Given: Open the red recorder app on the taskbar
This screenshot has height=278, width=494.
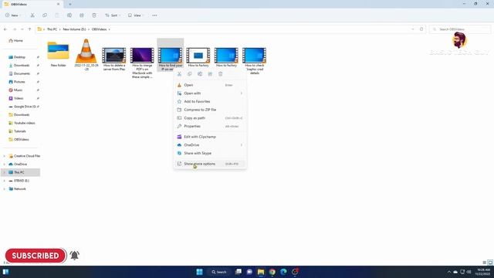Looking at the screenshot, I should (x=295, y=272).
